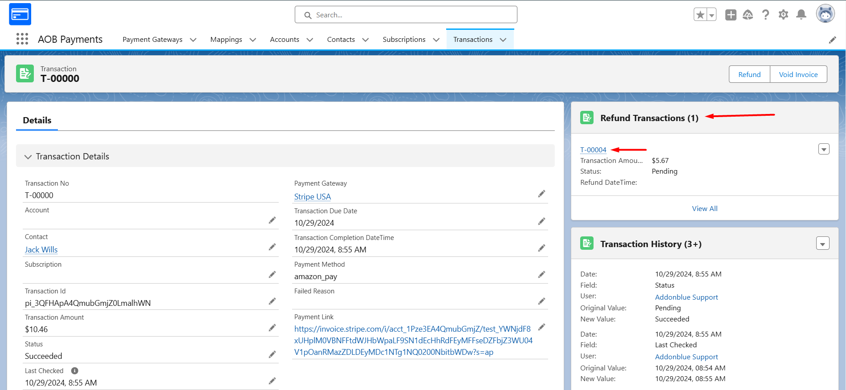Edit the Payment Gateway pencil icon

tap(541, 194)
